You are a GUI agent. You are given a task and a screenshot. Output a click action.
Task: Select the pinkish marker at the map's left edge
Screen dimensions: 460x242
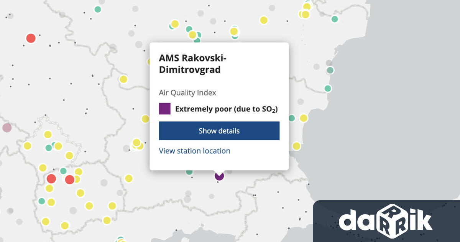coord(7,128)
